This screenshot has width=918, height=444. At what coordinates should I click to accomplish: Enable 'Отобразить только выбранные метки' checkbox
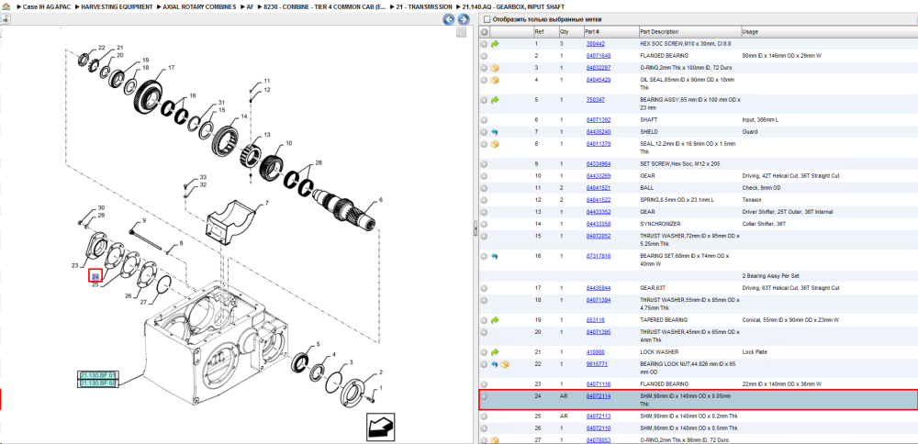487,19
